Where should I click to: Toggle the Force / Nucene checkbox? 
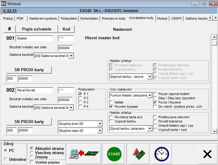[155, 102]
